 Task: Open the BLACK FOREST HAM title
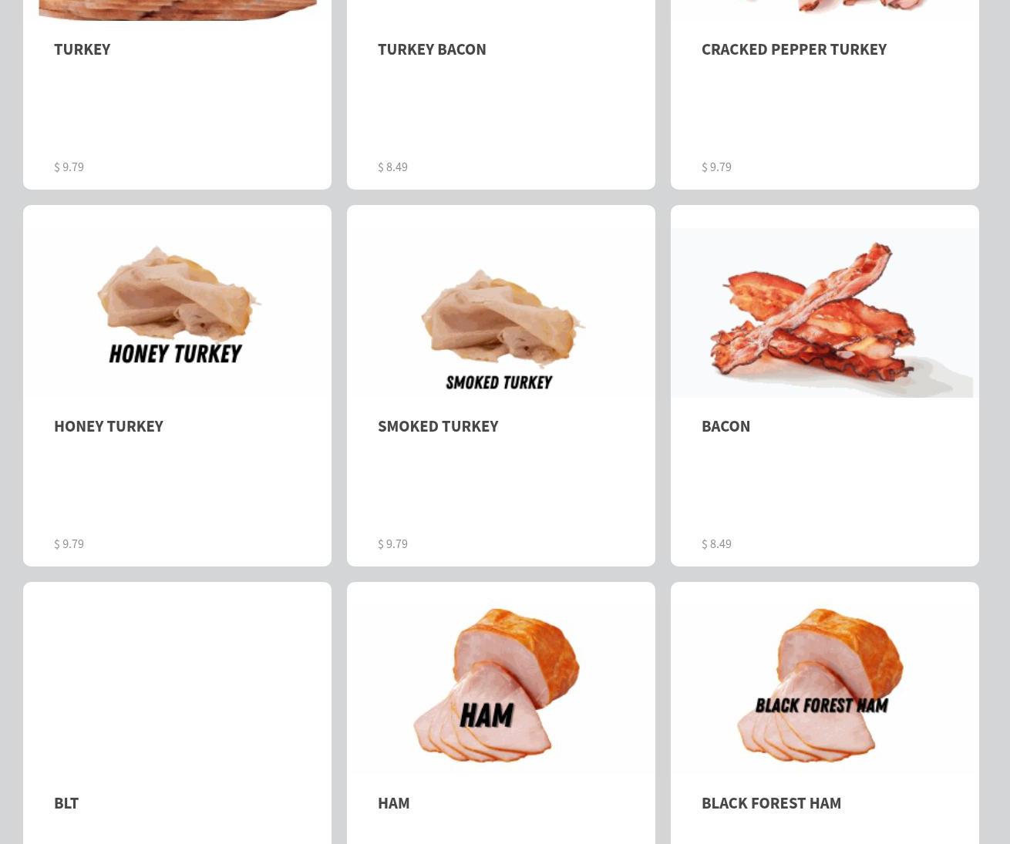click(x=771, y=802)
